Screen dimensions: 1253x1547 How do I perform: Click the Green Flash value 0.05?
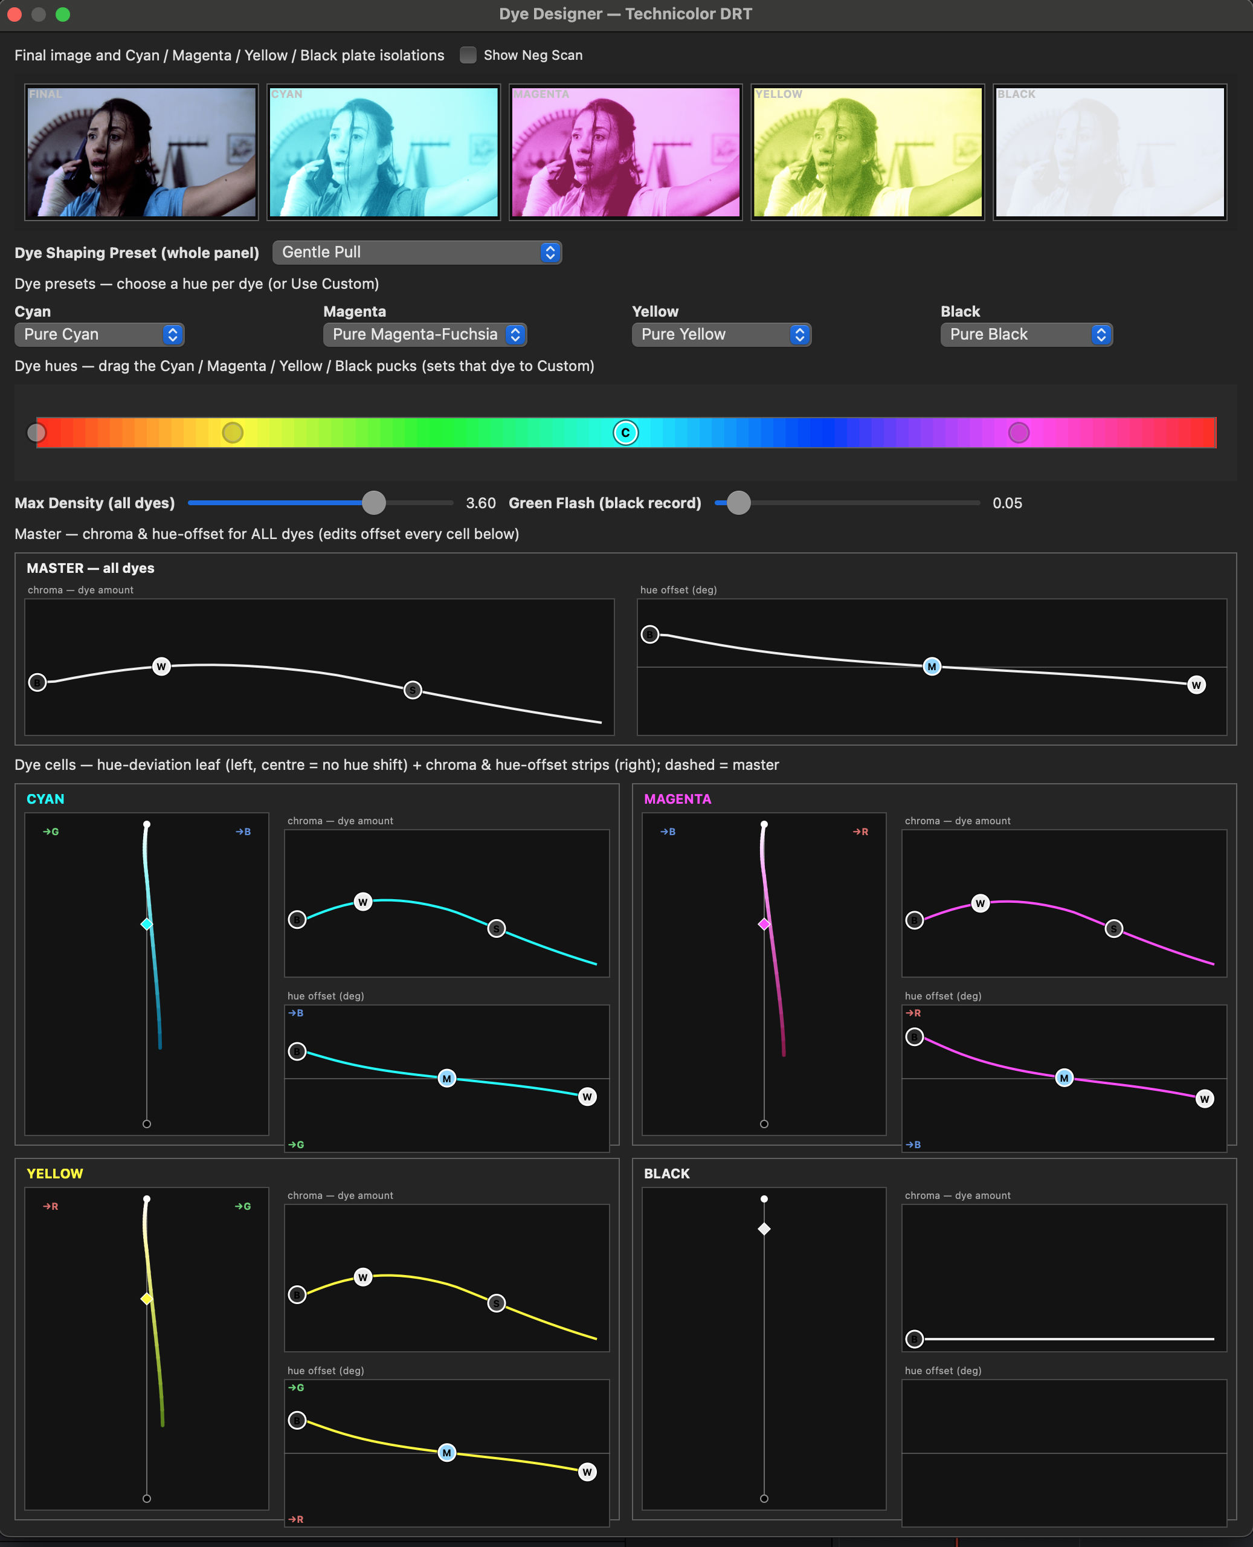1007,503
